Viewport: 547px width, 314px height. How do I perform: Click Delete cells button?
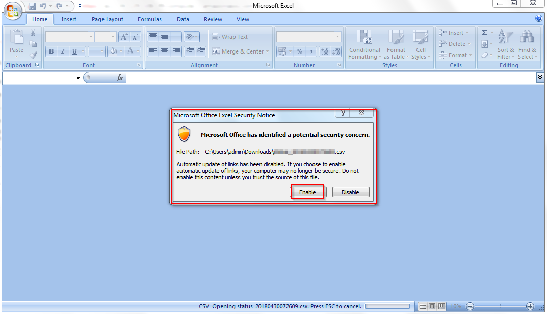click(455, 44)
